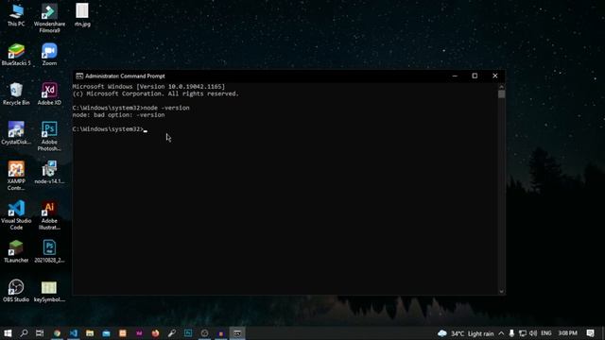This screenshot has width=605, height=340.
Task: Open the Windows Start menu
Action: click(8, 333)
